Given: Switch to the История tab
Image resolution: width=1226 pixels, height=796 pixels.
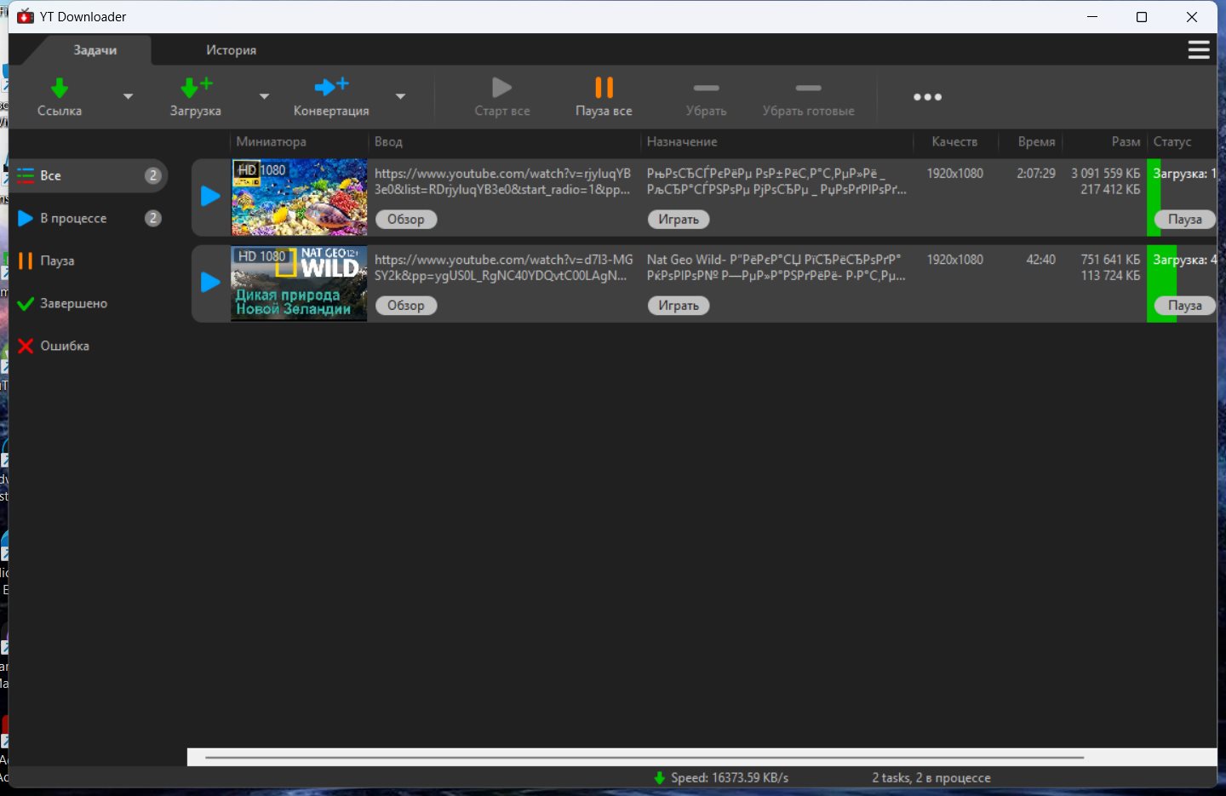Looking at the screenshot, I should [x=231, y=50].
